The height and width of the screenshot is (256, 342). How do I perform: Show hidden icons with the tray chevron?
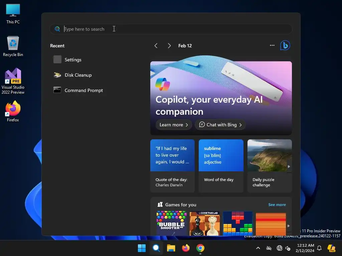coord(258,248)
